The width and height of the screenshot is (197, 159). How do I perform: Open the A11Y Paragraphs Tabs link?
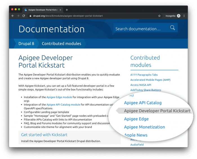(x=144, y=75)
